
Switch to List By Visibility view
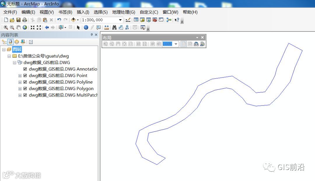click(17, 42)
